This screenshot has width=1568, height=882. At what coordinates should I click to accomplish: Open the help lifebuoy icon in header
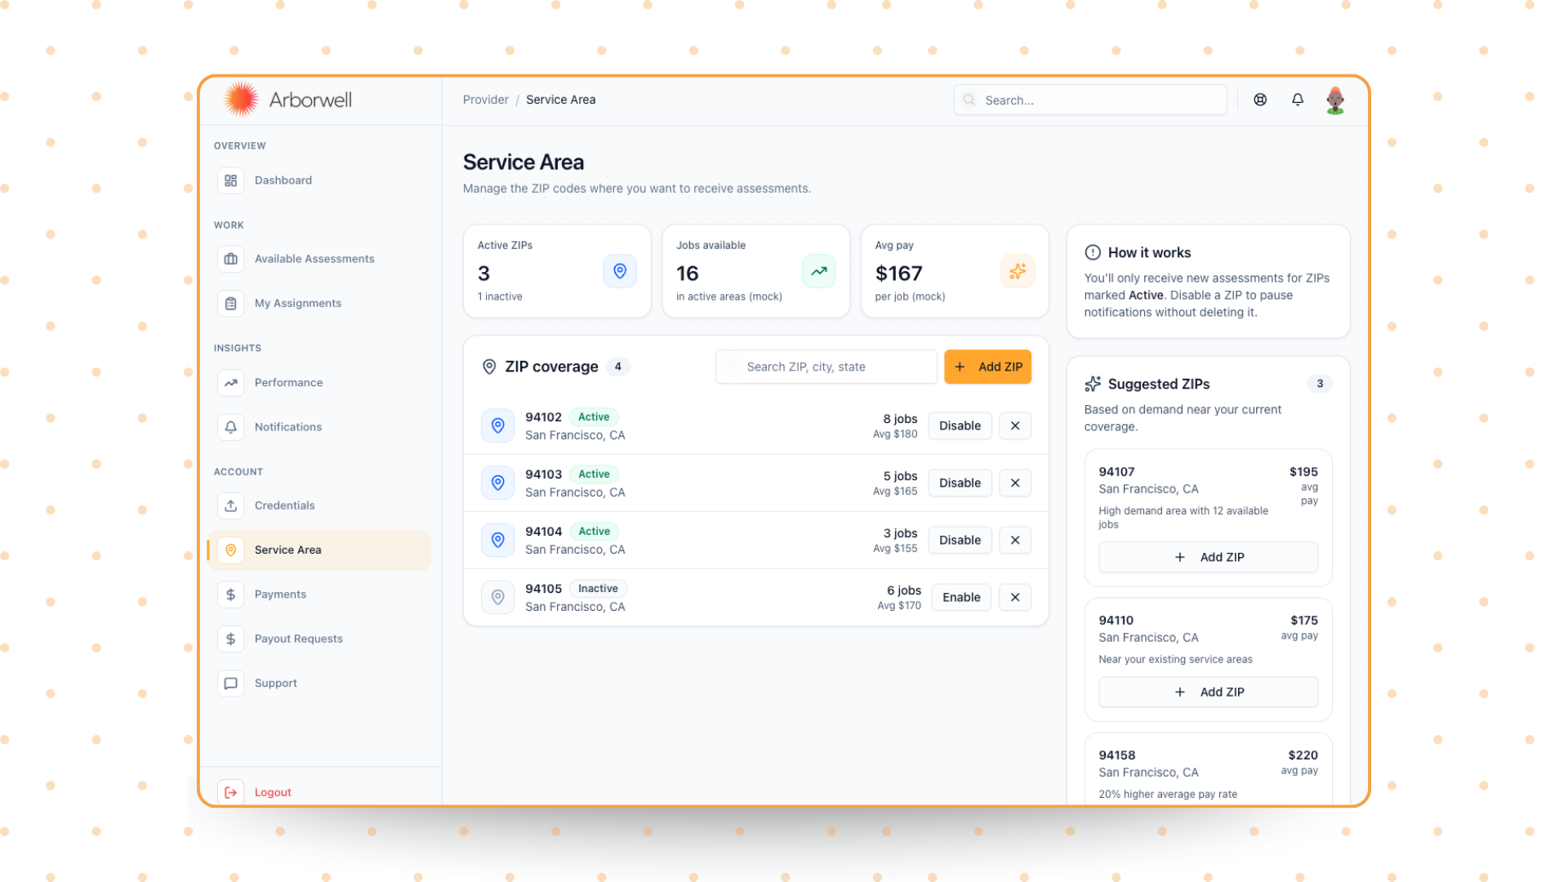[x=1260, y=100]
